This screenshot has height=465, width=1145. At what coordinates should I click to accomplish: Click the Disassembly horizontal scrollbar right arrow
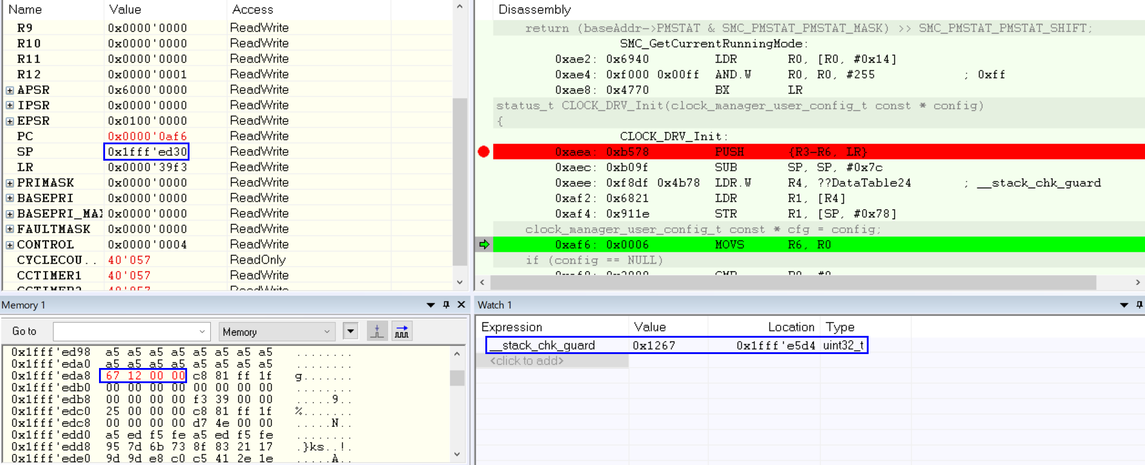click(1138, 282)
